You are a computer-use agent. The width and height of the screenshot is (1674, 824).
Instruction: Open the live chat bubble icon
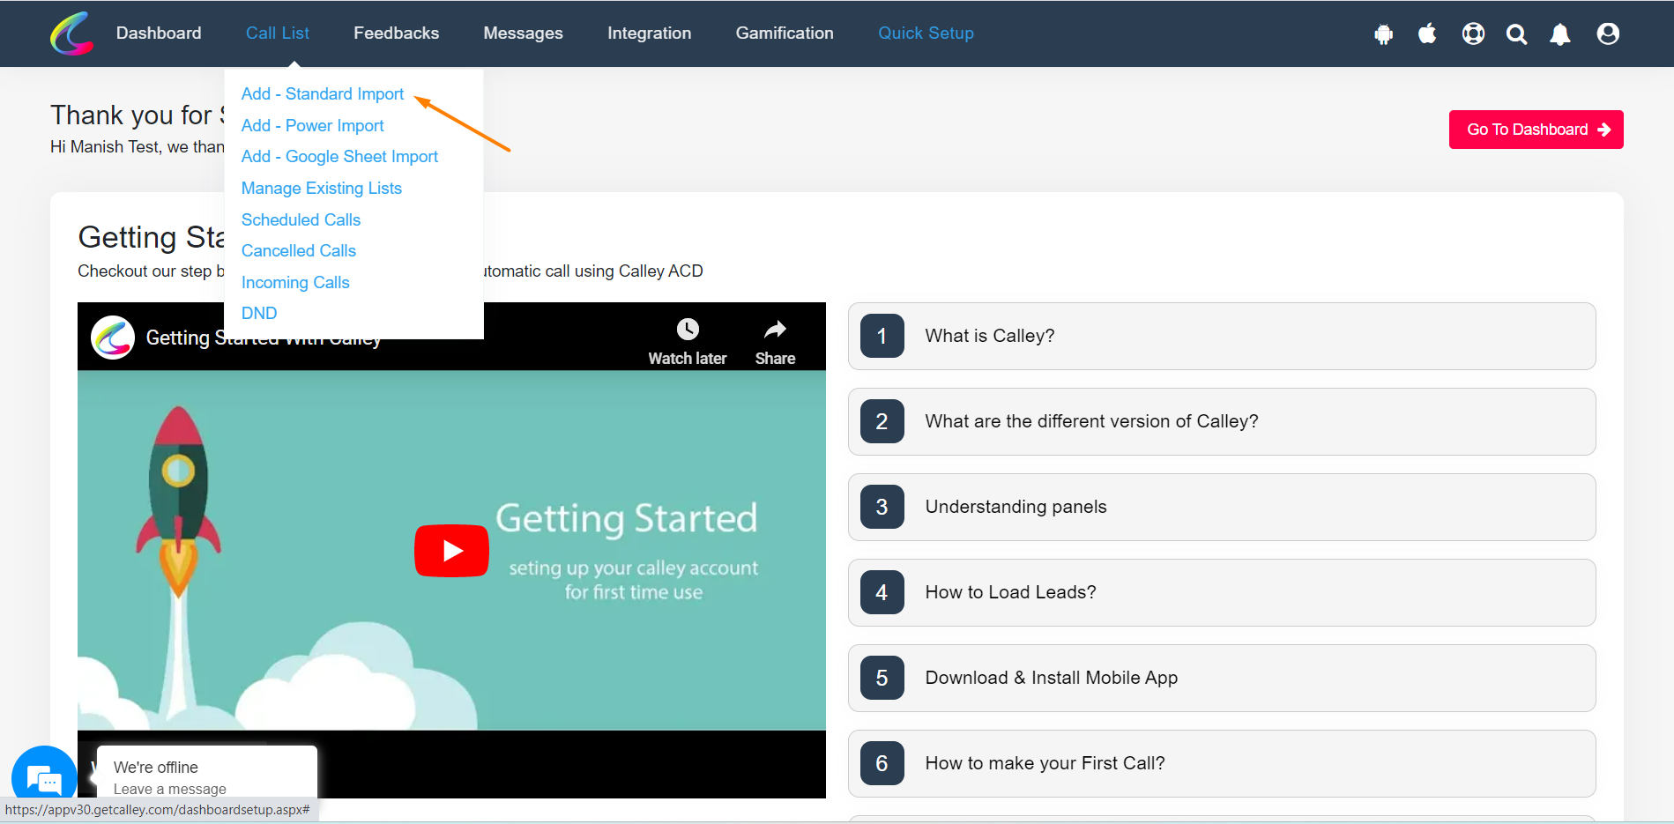pos(44,778)
